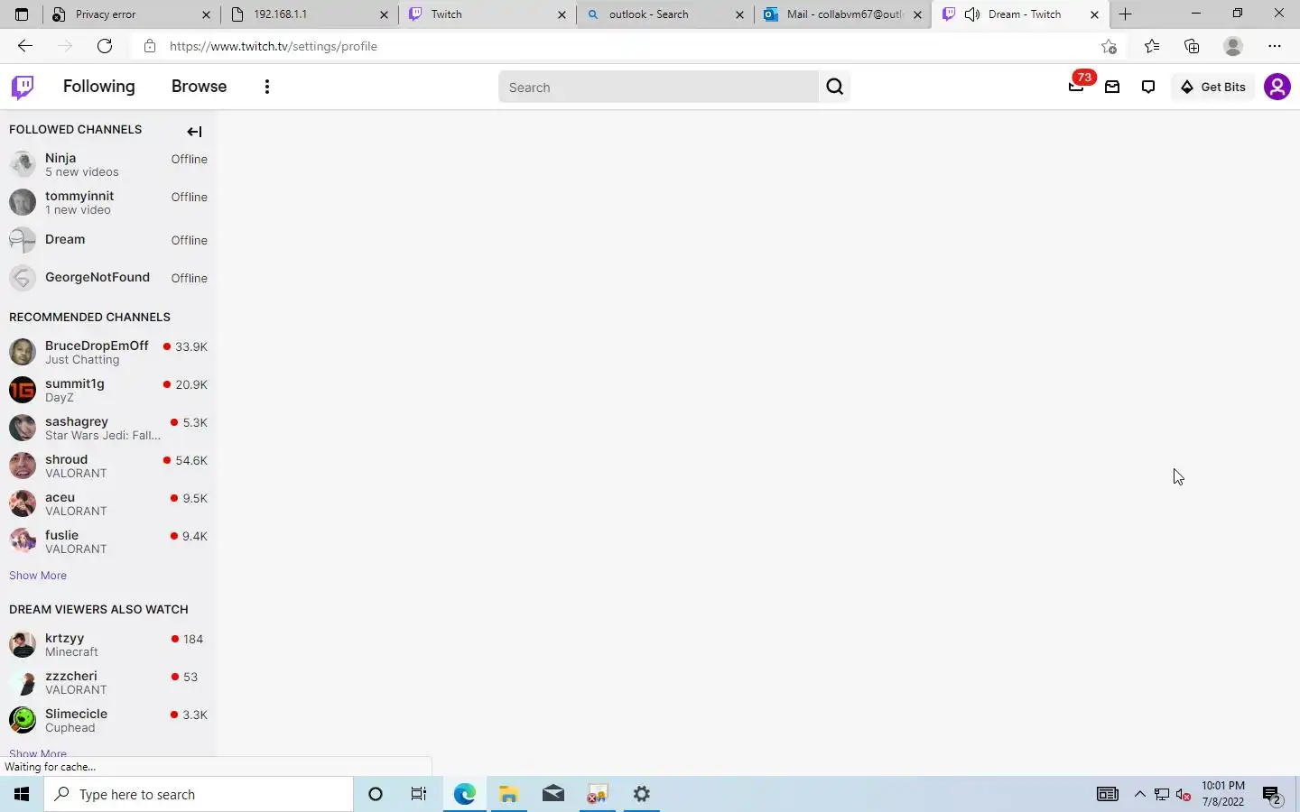Screen dimensions: 1300x812
Task: Open Prime Loot crown with 73 badge
Action: click(1076, 87)
